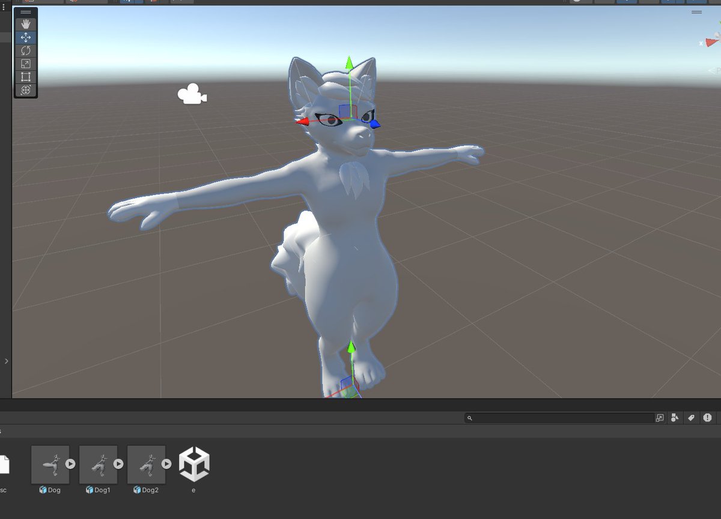Screen dimensions: 721x519
Task: Click the green Y-axis arrow at the feet
Action: tap(351, 347)
